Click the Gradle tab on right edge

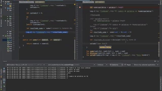tap(161, 3)
